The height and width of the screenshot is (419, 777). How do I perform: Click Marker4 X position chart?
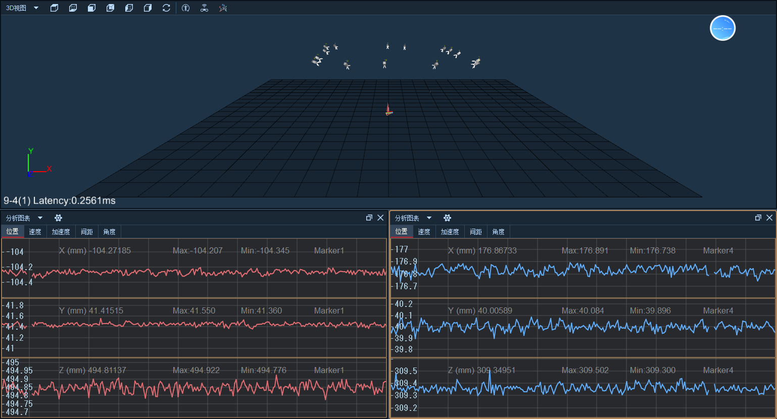tap(583, 268)
